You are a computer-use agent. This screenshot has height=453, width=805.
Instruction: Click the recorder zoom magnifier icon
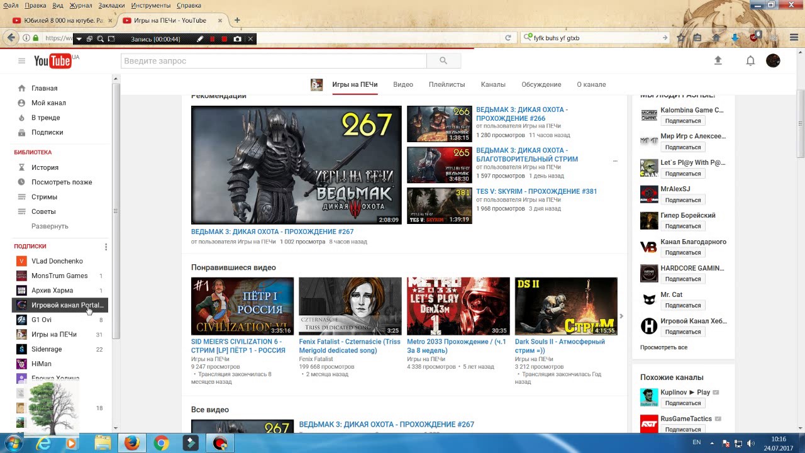click(100, 39)
